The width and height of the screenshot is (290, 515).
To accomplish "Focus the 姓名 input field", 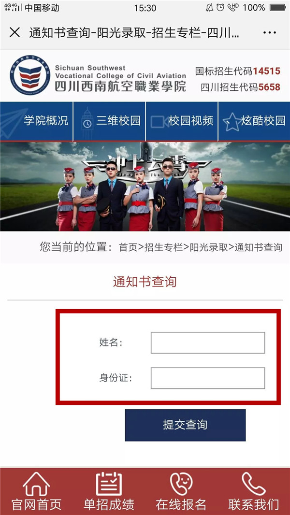I will pyautogui.click(x=208, y=343).
